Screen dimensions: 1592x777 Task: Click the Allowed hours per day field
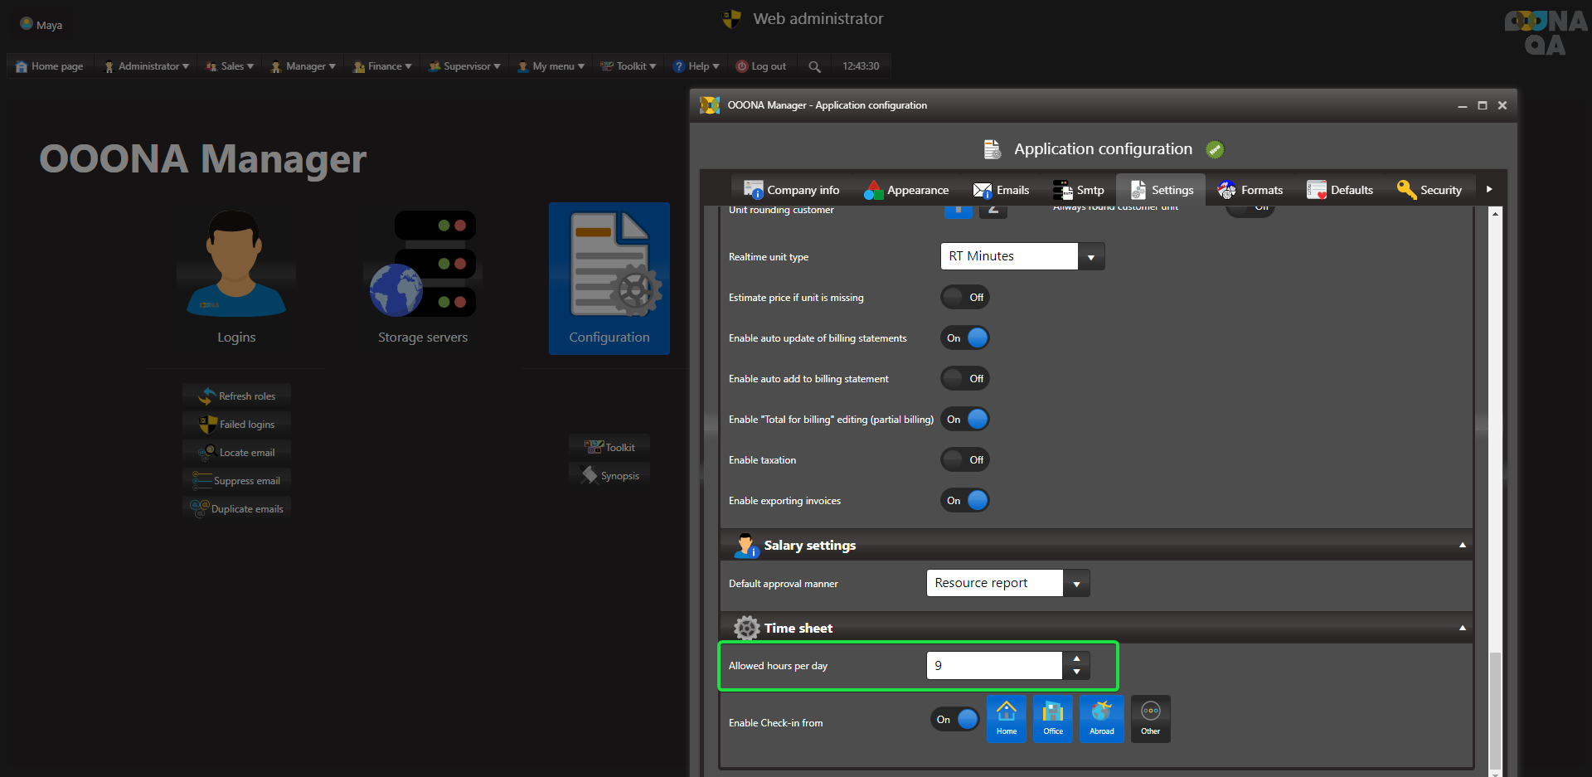pyautogui.click(x=993, y=666)
